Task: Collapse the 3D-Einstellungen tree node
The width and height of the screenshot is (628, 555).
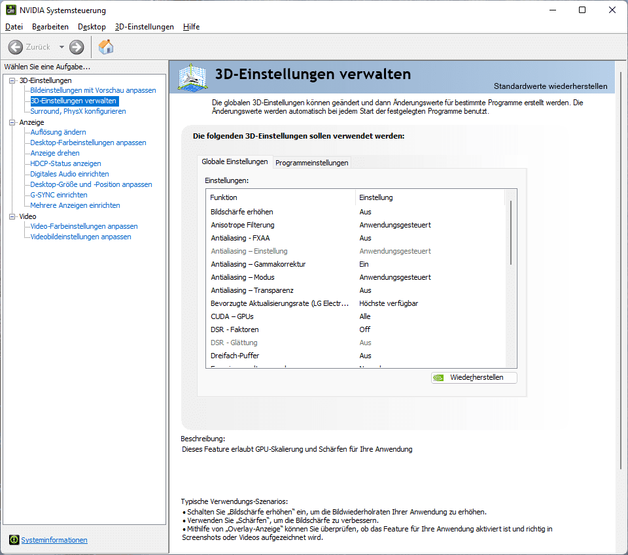Action: coord(12,80)
